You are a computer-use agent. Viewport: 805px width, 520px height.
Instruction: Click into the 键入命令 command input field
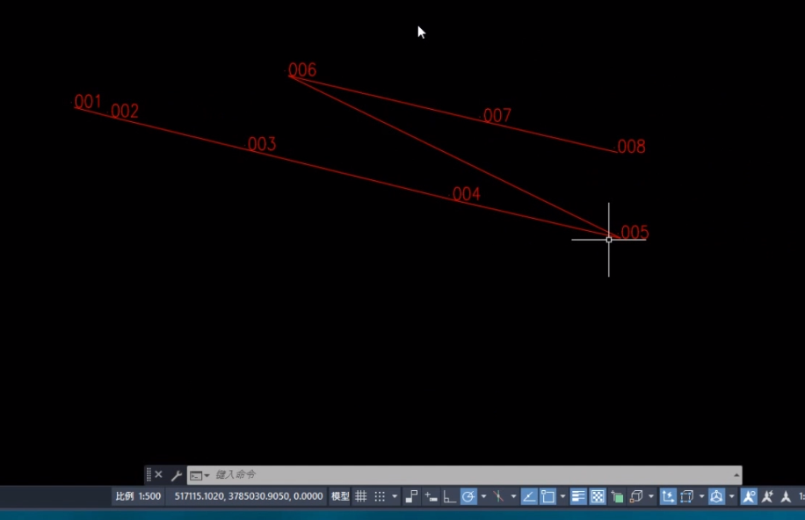466,475
